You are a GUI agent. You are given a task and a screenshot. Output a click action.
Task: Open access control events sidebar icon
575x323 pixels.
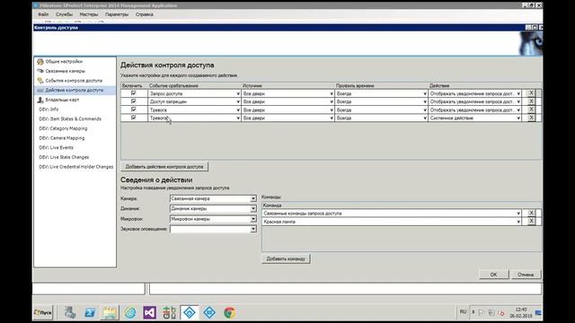tap(40, 81)
